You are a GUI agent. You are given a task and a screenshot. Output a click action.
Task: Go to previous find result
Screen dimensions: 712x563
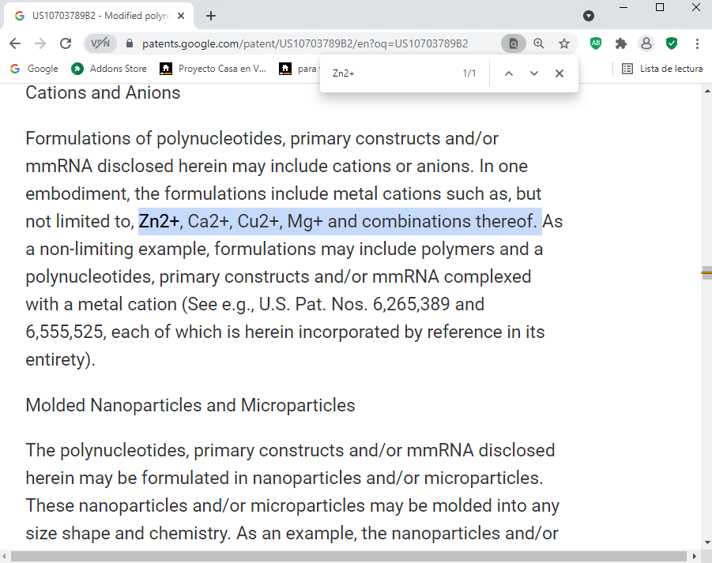(508, 73)
